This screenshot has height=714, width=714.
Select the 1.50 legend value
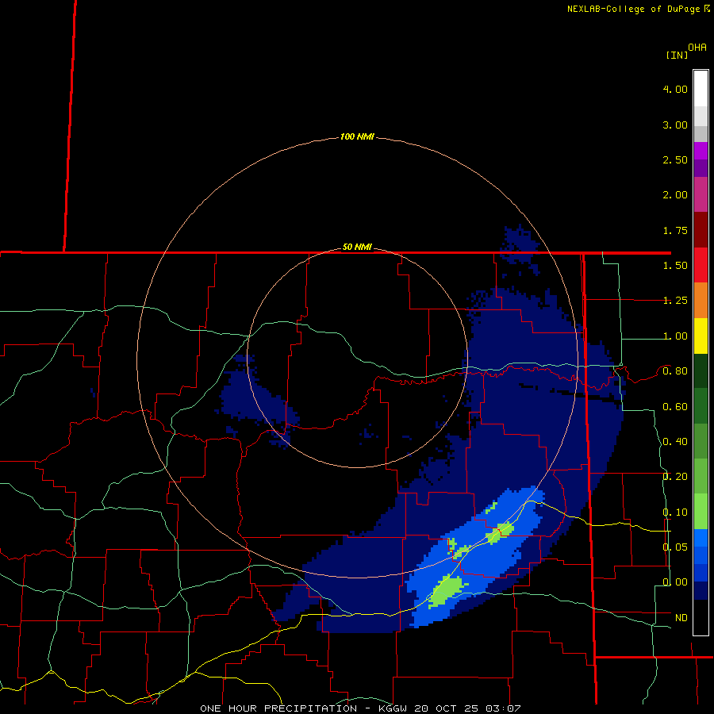[675, 266]
